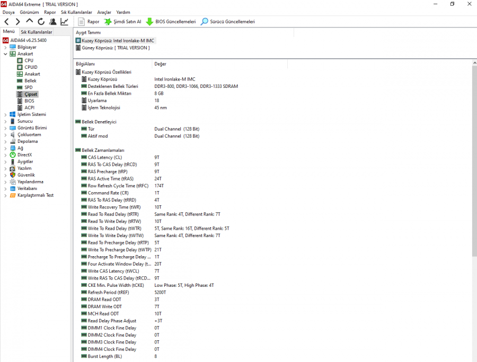
Task: Select the BIOS chip icon in tree
Action: click(x=20, y=101)
